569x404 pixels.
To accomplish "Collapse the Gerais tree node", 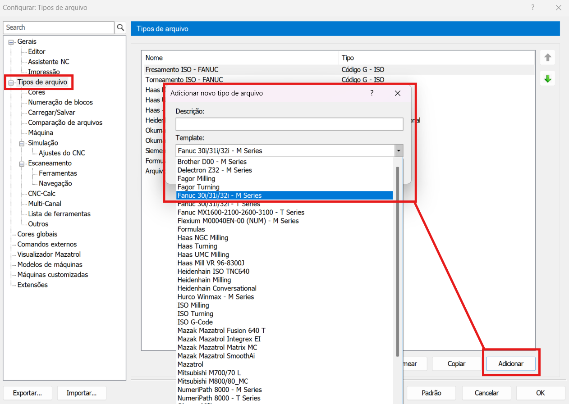I will [x=11, y=42].
